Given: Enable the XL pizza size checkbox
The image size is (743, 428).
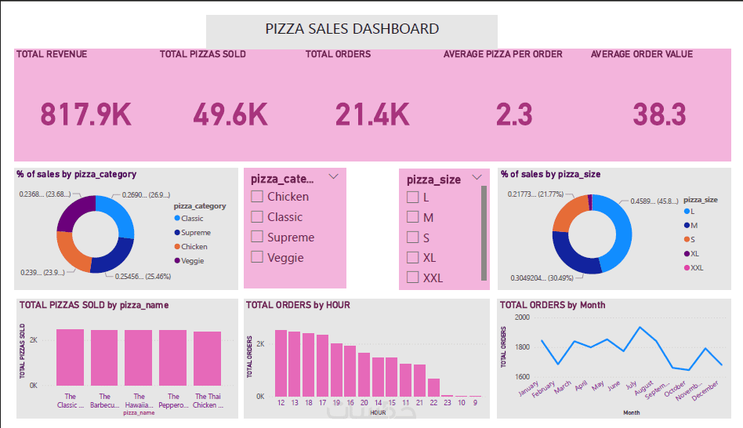Looking at the screenshot, I should coord(412,258).
